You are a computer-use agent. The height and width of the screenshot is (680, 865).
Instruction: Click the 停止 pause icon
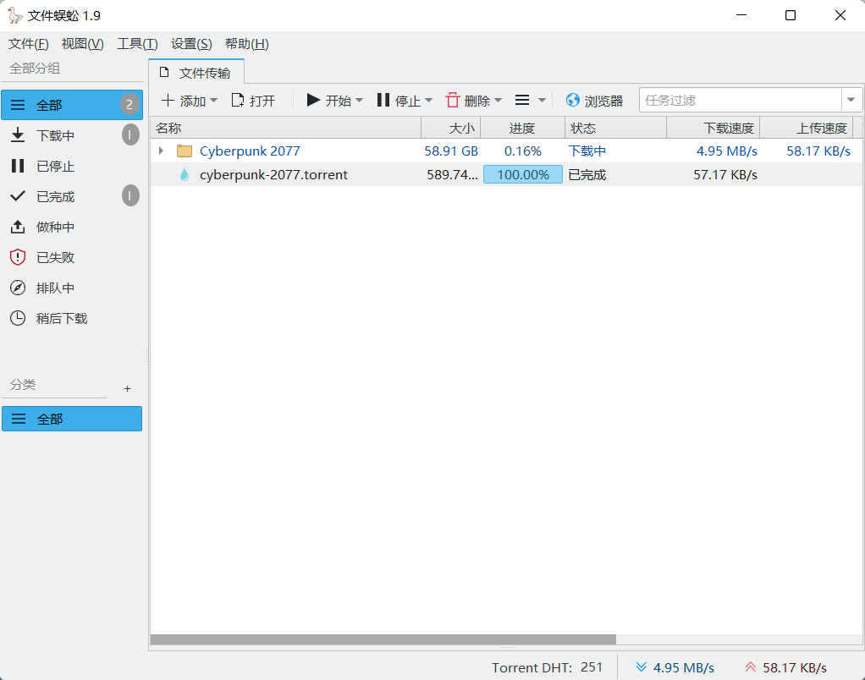(x=383, y=100)
